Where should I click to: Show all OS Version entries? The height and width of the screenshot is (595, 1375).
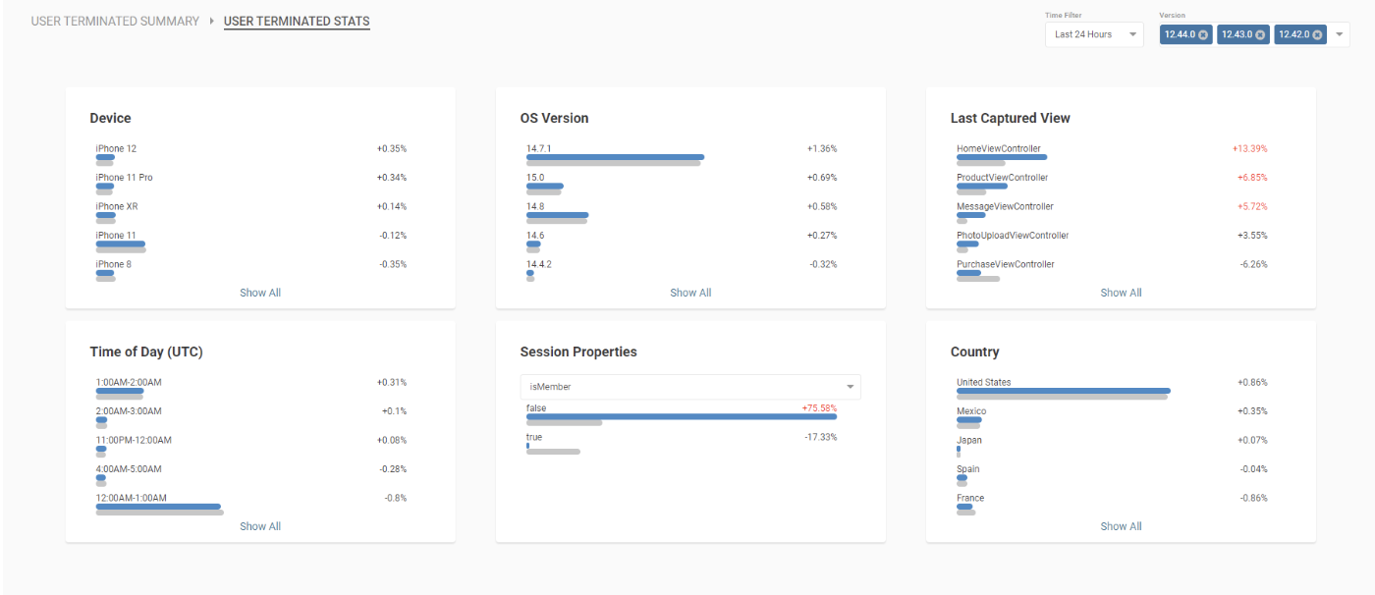pos(690,293)
